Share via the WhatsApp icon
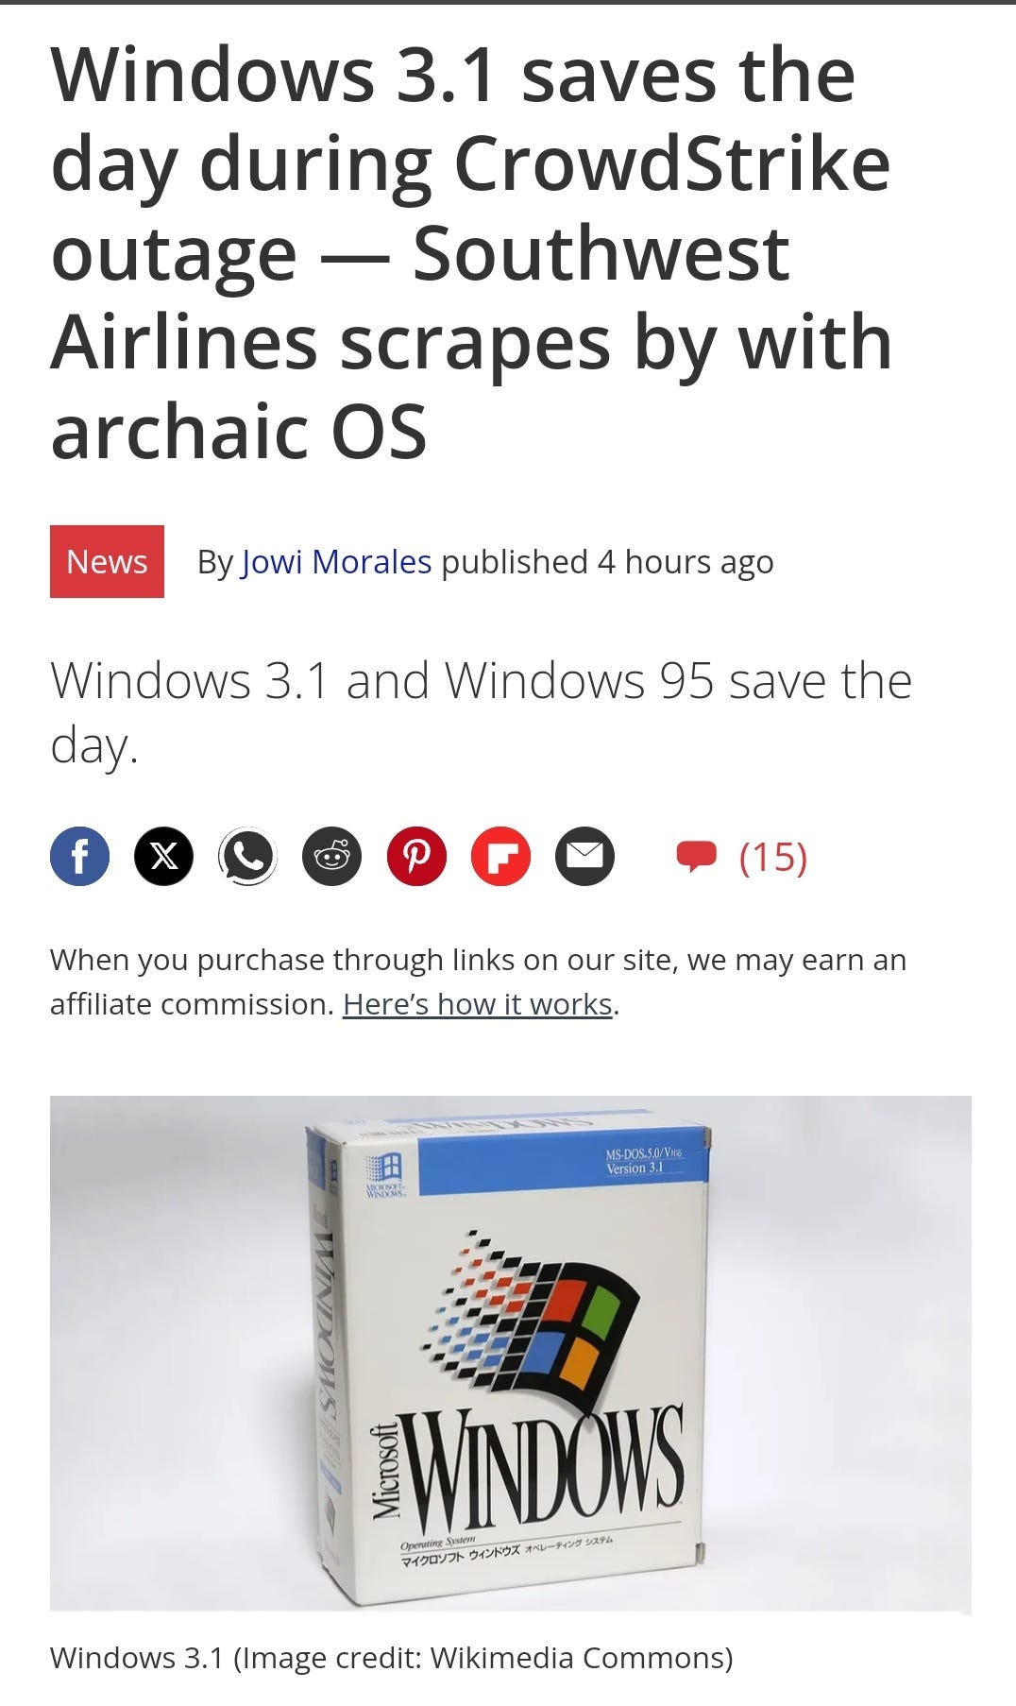This screenshot has width=1016, height=1706. (x=247, y=856)
